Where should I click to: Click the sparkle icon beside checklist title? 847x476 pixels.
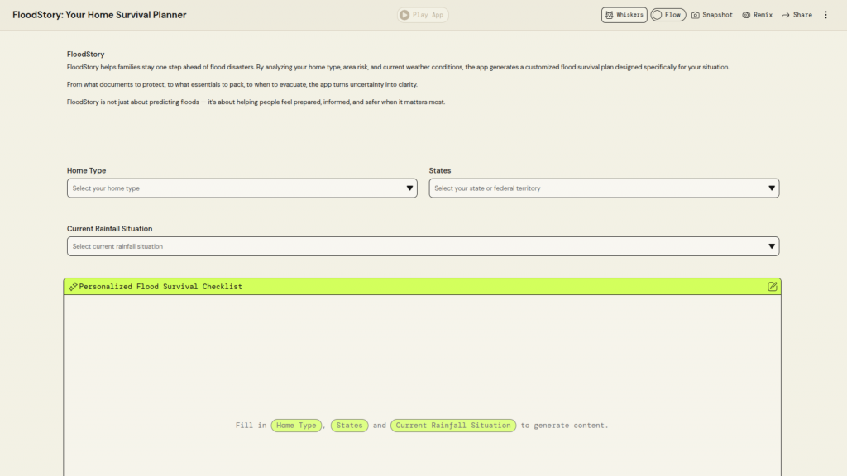73,287
